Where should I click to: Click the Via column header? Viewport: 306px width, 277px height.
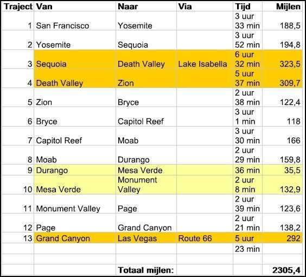(x=205, y=7)
